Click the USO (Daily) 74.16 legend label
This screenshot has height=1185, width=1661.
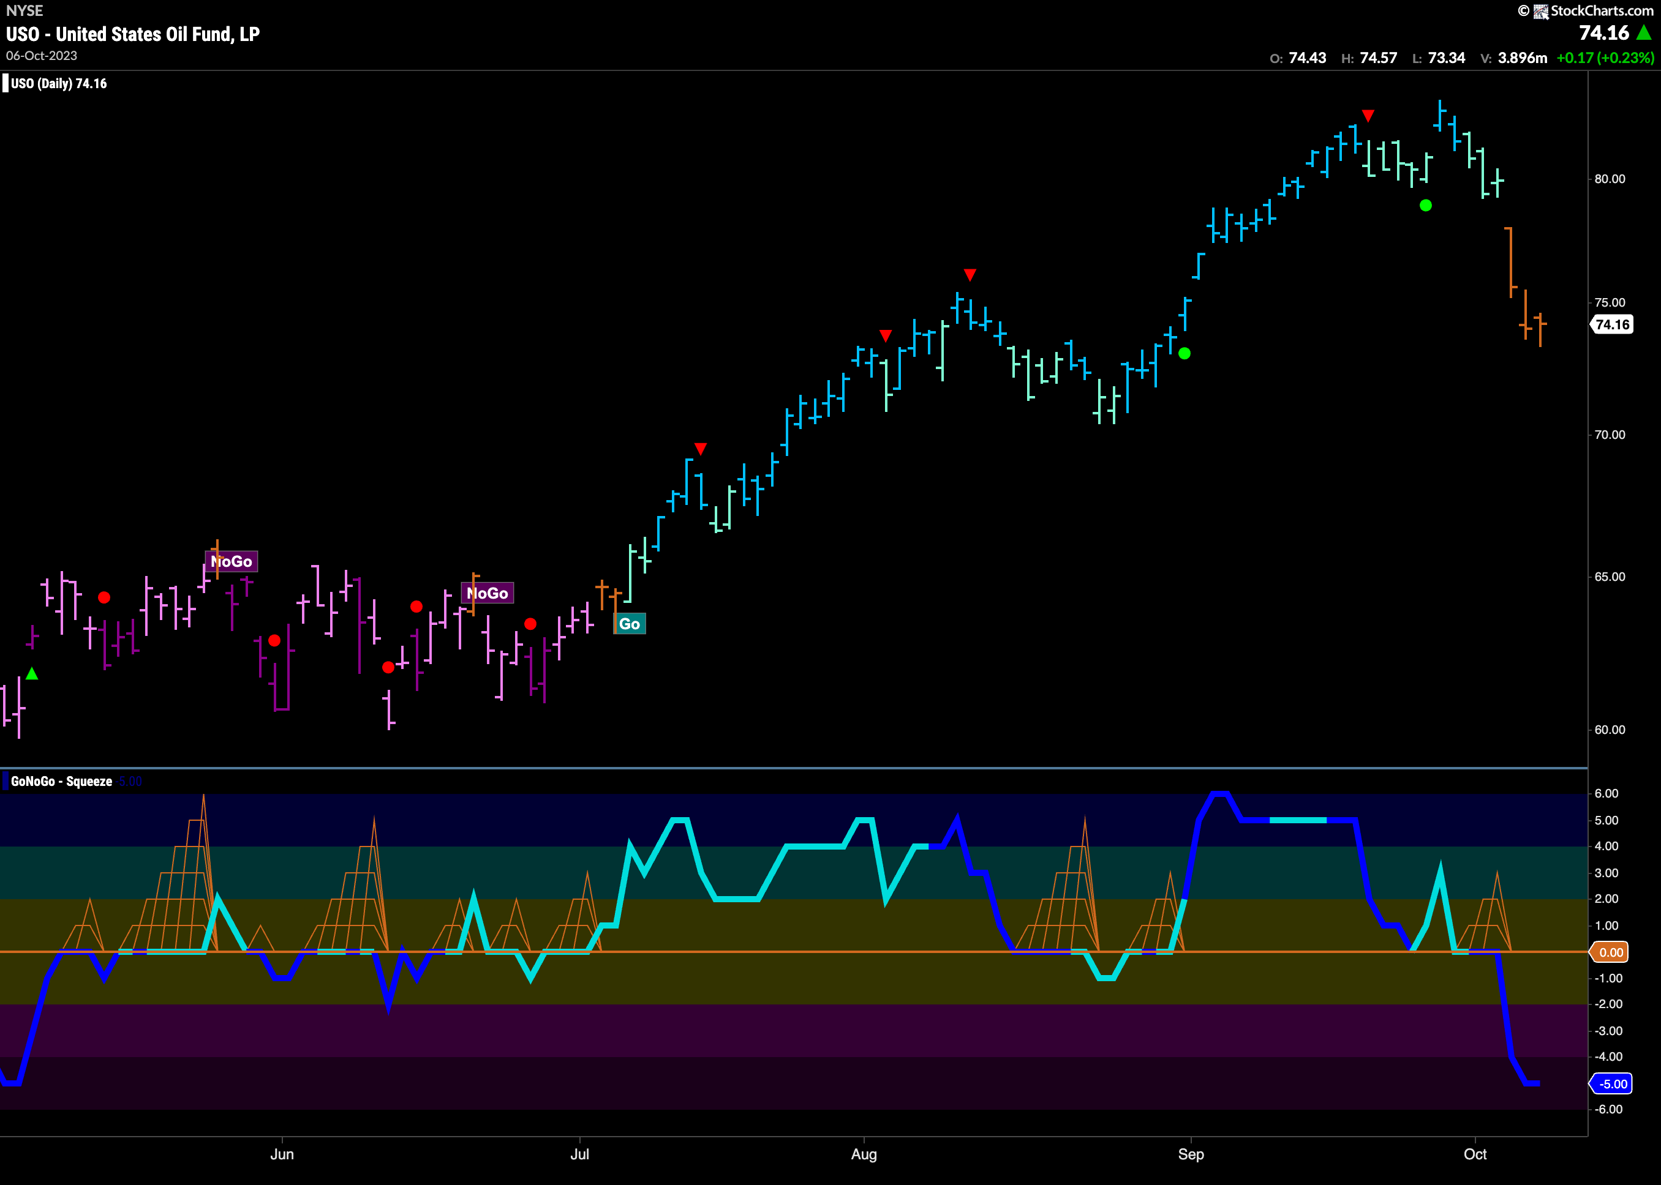[58, 83]
